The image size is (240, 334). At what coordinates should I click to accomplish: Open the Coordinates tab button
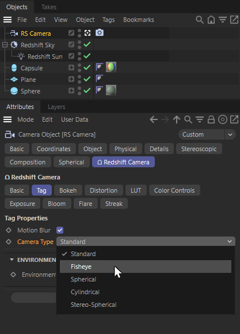54,149
